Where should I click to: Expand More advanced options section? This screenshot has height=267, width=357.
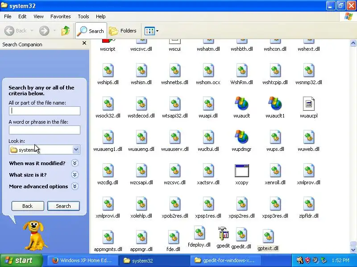coord(75,186)
